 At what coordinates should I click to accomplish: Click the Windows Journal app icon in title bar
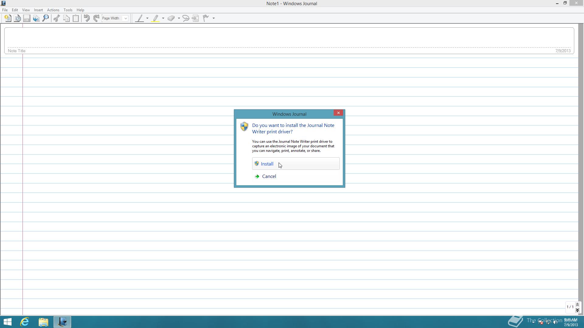pyautogui.click(x=3, y=3)
